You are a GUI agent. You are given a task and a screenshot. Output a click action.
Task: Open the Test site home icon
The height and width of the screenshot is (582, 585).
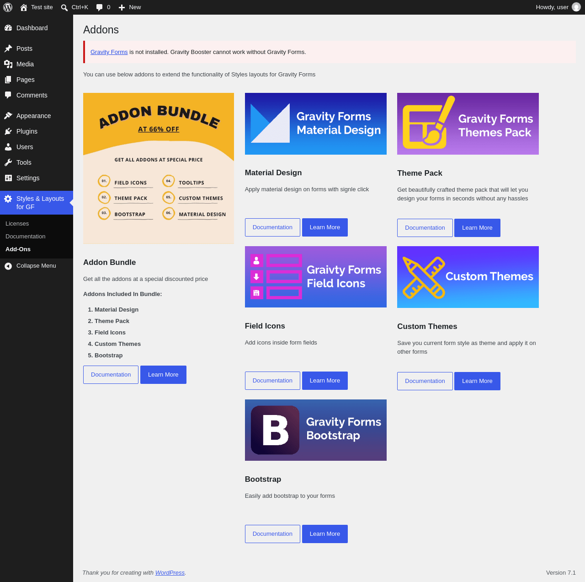(24, 7)
